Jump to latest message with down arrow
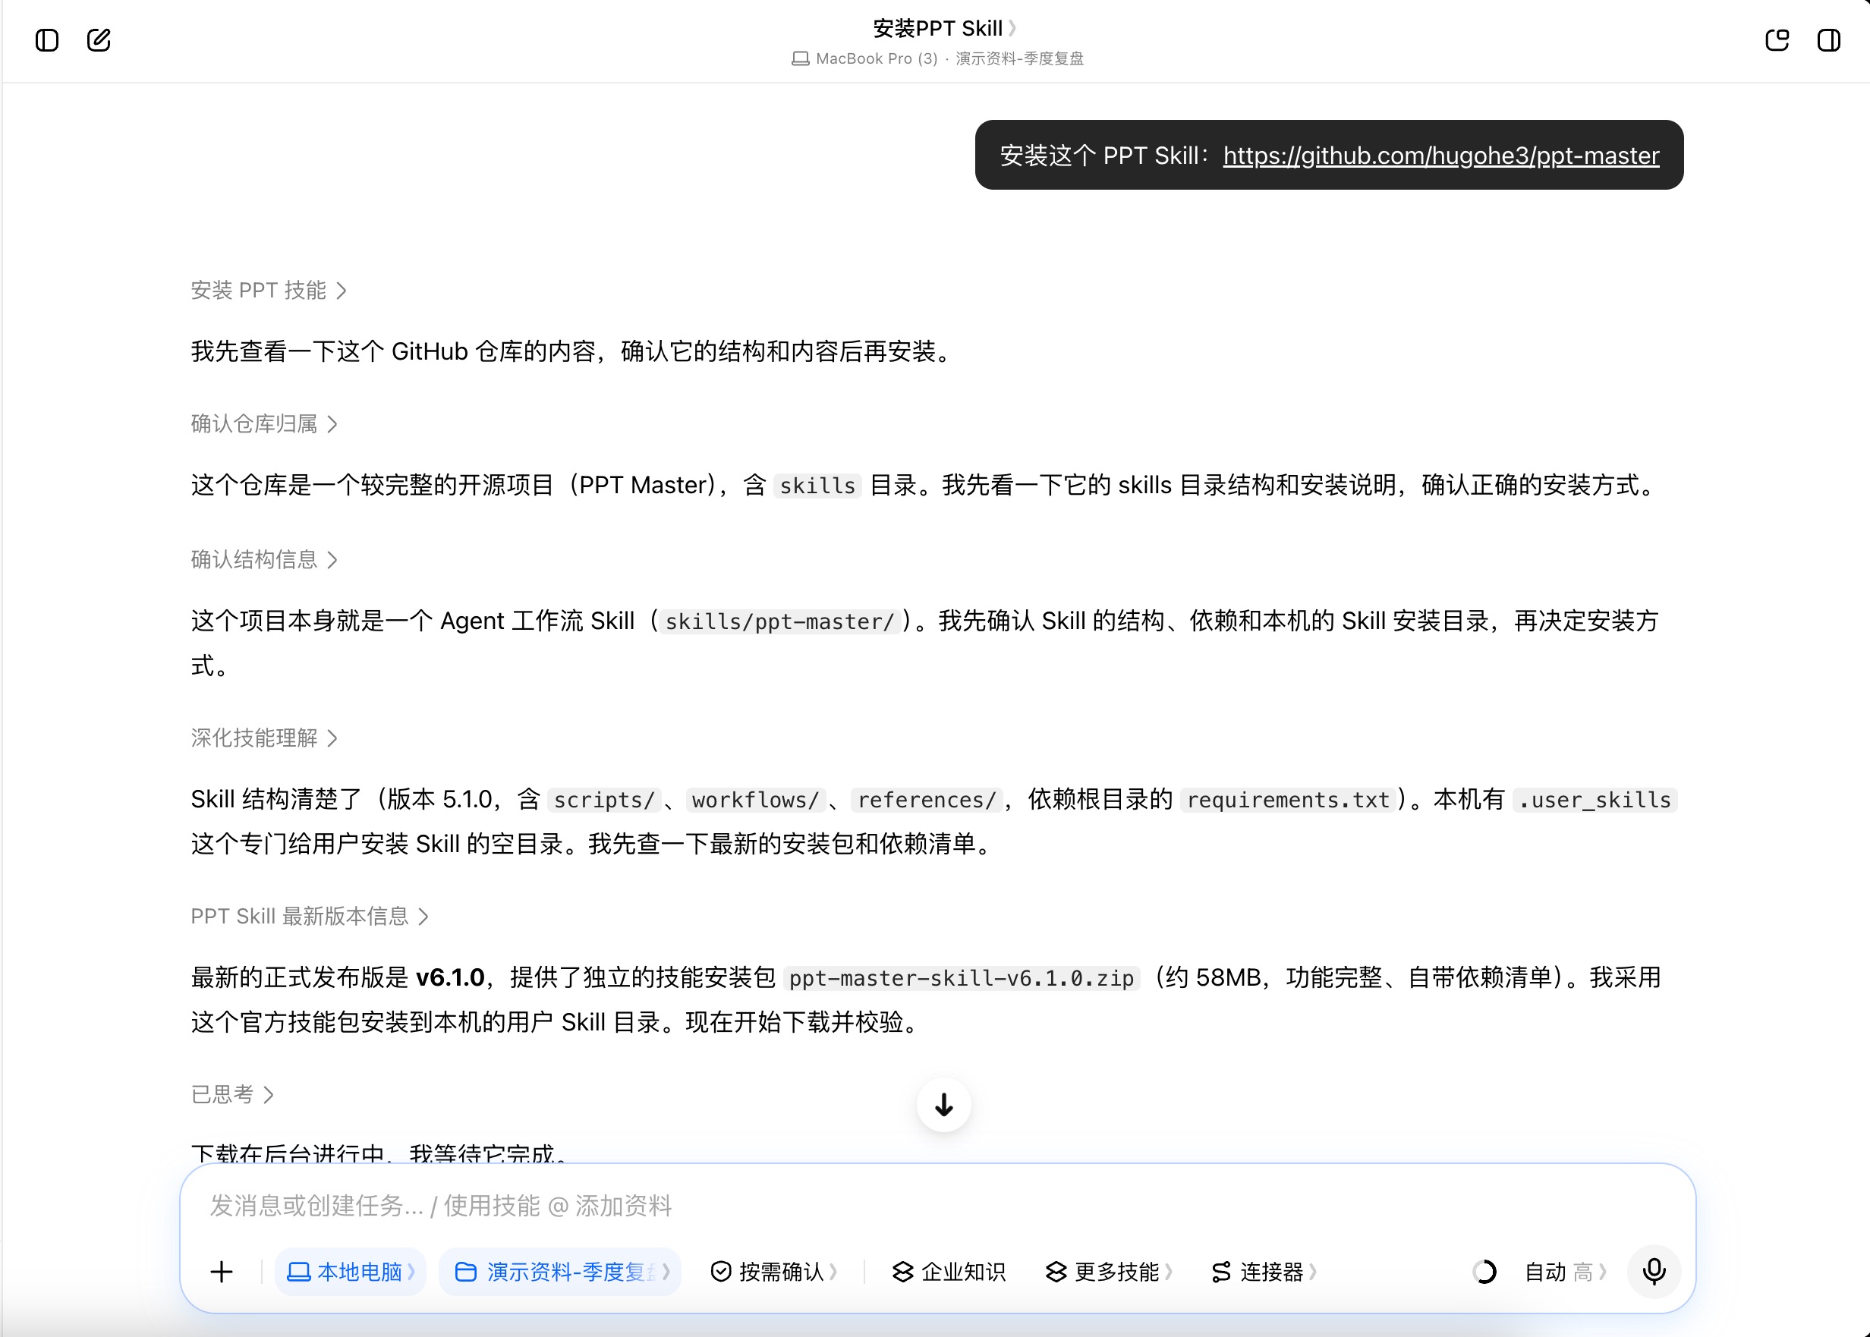Viewport: 1870px width, 1337px height. (943, 1105)
